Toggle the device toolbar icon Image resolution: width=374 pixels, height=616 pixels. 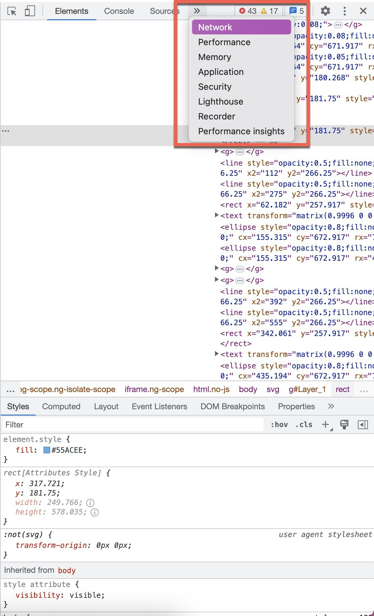click(30, 11)
